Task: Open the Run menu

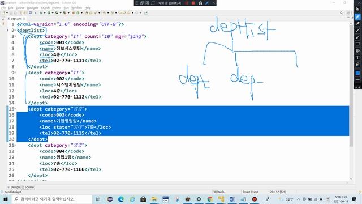Action: 66,8
